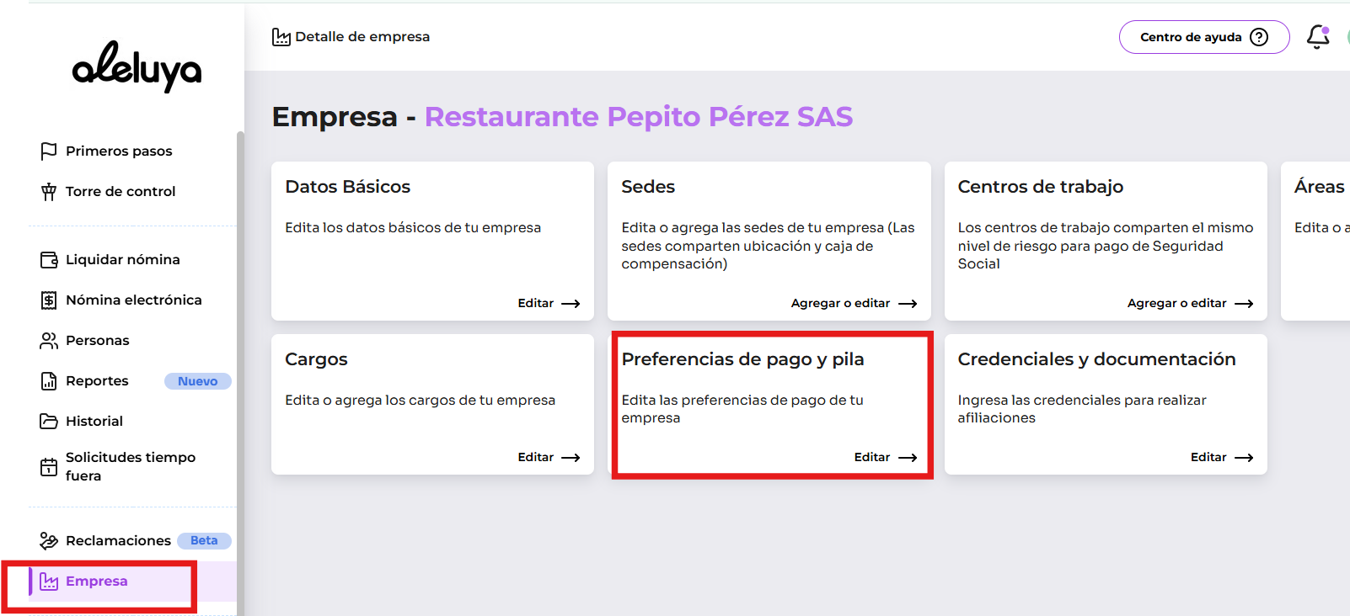
Task: Click the Primeros pasos flag icon
Action: click(49, 151)
